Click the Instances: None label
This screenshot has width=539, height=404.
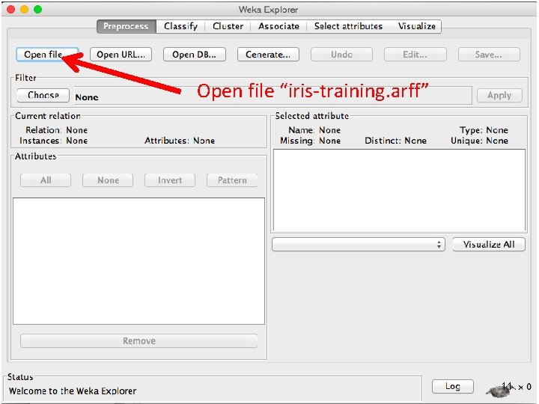click(x=54, y=141)
